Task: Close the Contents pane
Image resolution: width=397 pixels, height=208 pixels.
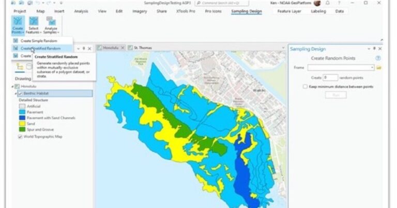Action: pyautogui.click(x=89, y=49)
